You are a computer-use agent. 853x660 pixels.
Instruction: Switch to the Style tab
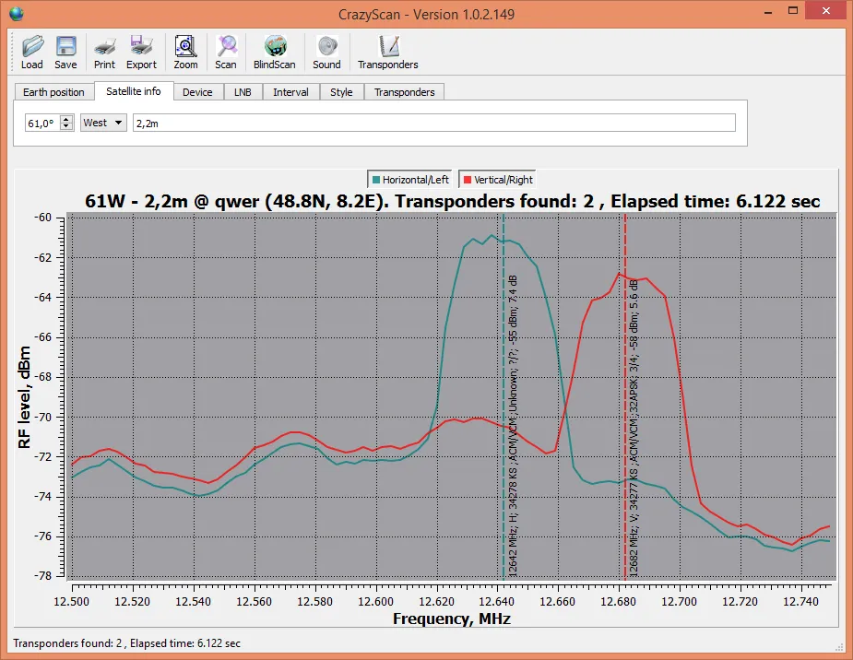[x=341, y=92]
